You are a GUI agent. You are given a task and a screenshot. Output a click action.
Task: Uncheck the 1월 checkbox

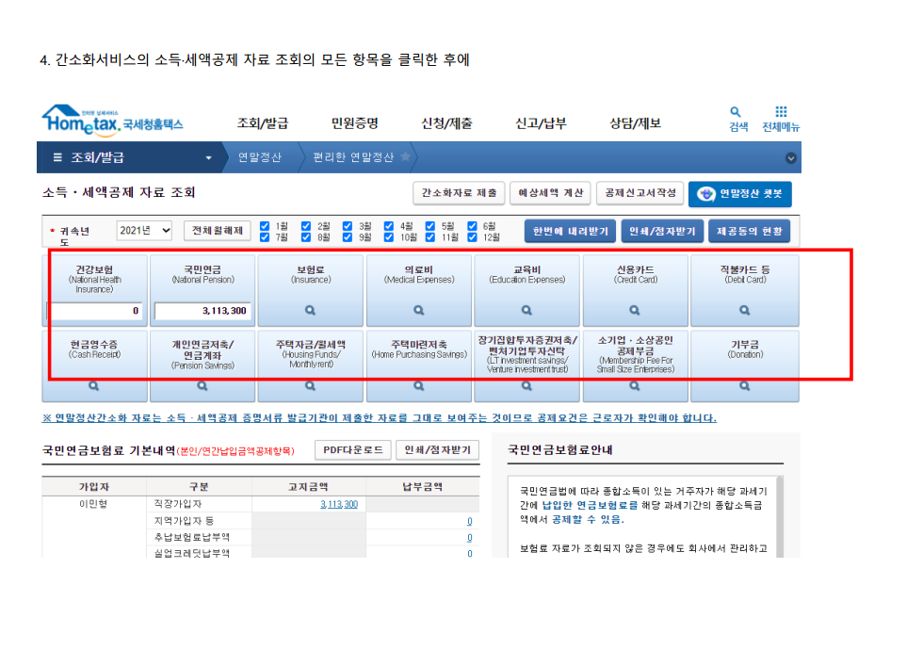(x=265, y=226)
